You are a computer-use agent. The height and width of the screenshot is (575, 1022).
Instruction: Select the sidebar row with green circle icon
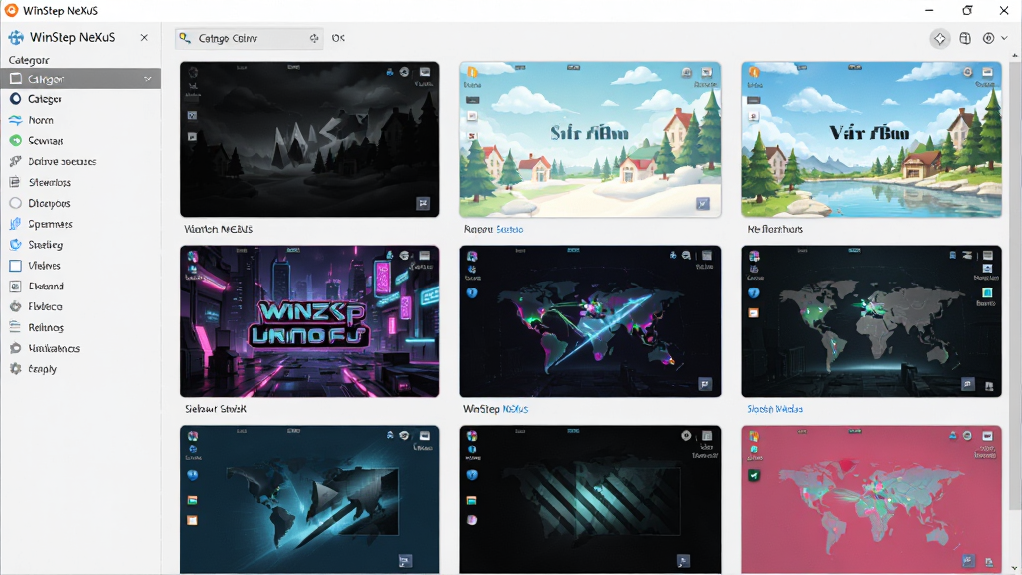(80, 141)
